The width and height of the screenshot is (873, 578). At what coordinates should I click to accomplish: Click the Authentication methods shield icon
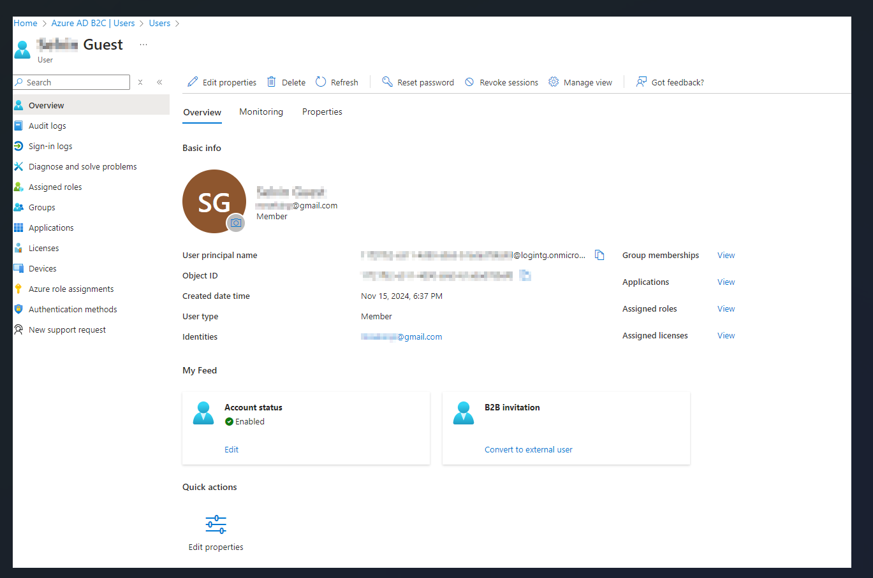18,309
